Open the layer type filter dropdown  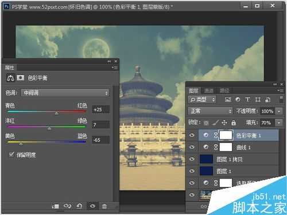pos(202,99)
